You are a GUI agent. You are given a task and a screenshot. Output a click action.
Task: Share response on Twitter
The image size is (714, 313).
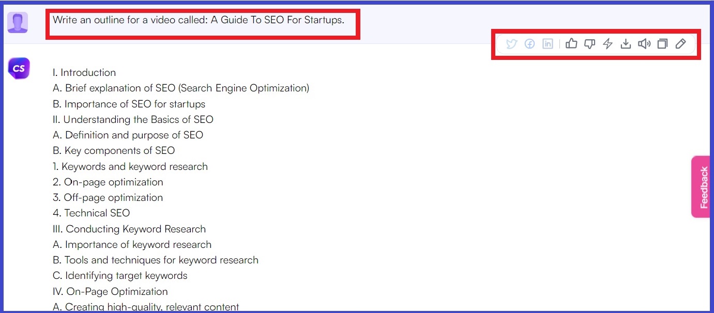[x=511, y=44]
